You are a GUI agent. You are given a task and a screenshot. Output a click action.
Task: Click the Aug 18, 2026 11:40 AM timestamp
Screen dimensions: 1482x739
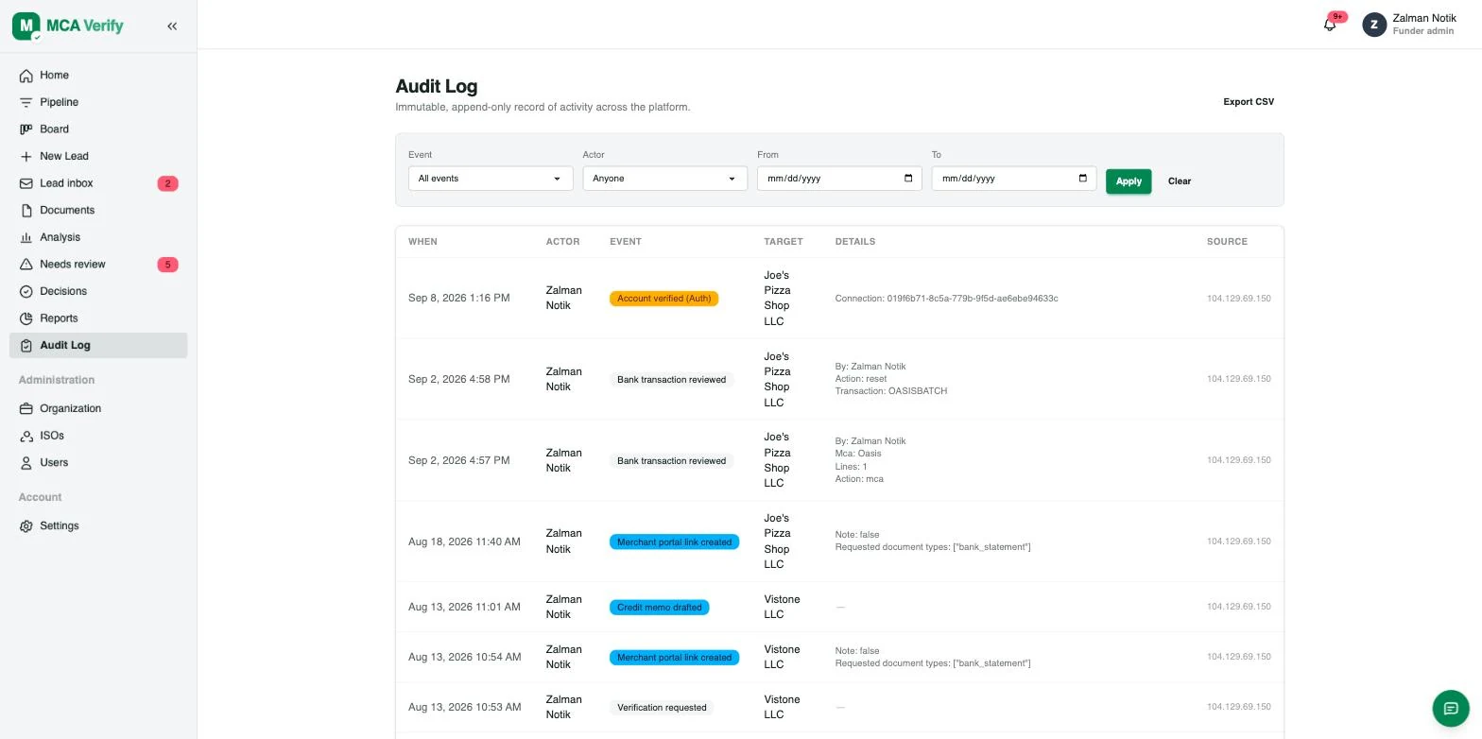(x=464, y=542)
